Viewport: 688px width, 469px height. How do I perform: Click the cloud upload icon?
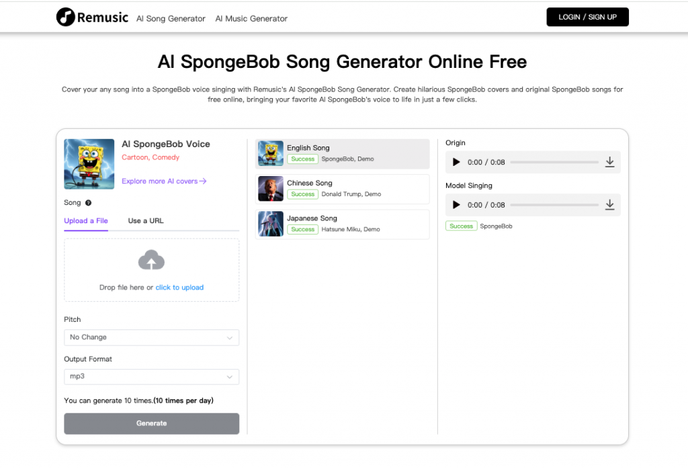pyautogui.click(x=151, y=260)
